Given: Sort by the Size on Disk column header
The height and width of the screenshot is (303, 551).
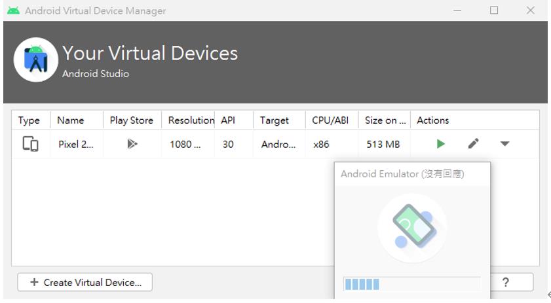Looking at the screenshot, I should pos(385,120).
